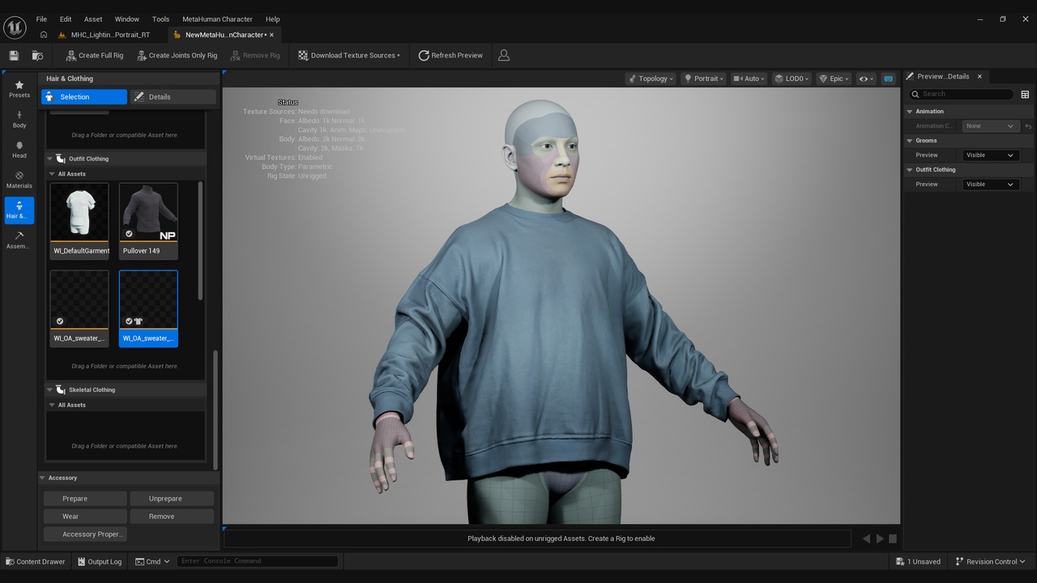Viewport: 1037px width, 583px height.
Task: Click the Prepare accessory button
Action: 85,499
